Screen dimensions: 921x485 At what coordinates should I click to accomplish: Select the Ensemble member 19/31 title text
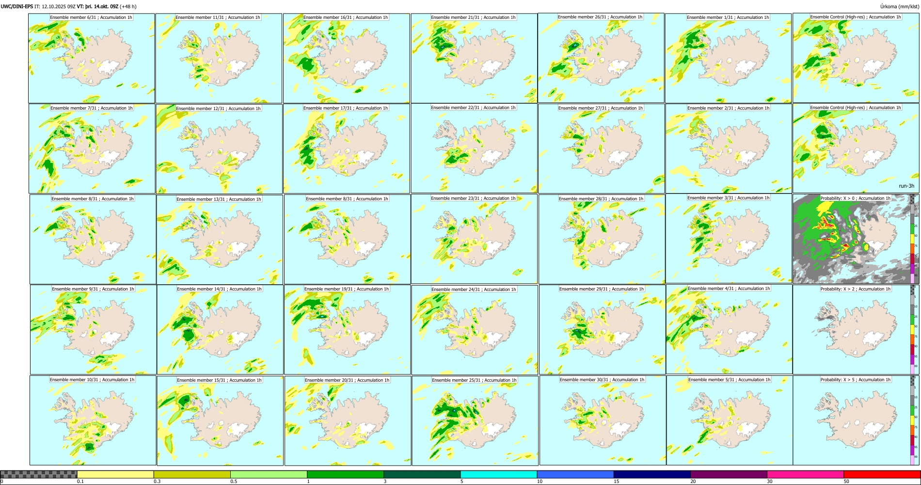(347, 289)
